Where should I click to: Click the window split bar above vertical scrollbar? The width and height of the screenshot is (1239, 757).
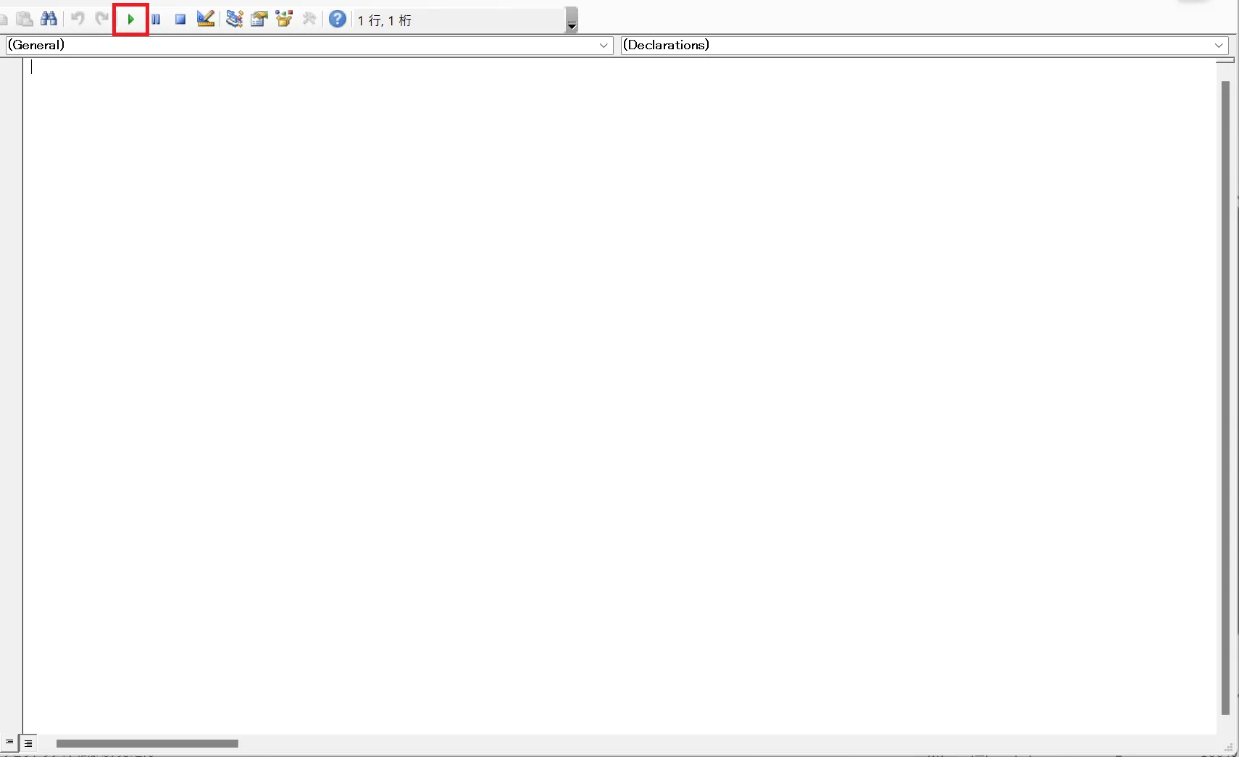[x=1225, y=61]
